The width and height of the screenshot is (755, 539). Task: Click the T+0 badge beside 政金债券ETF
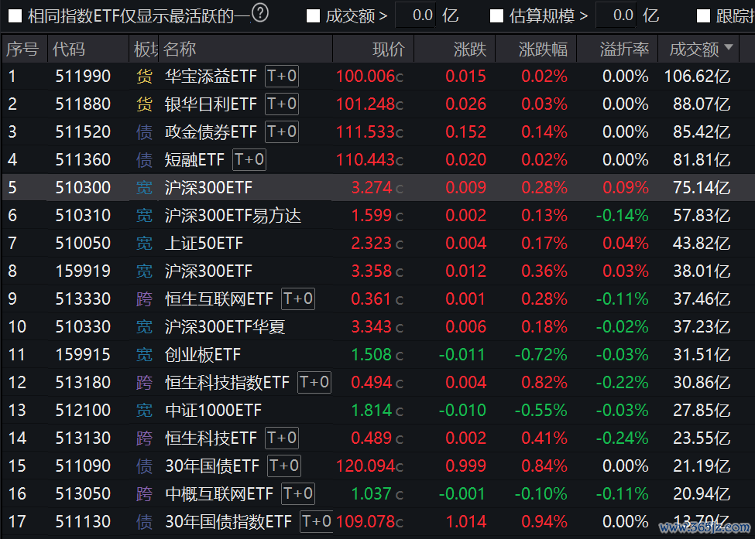tap(282, 131)
